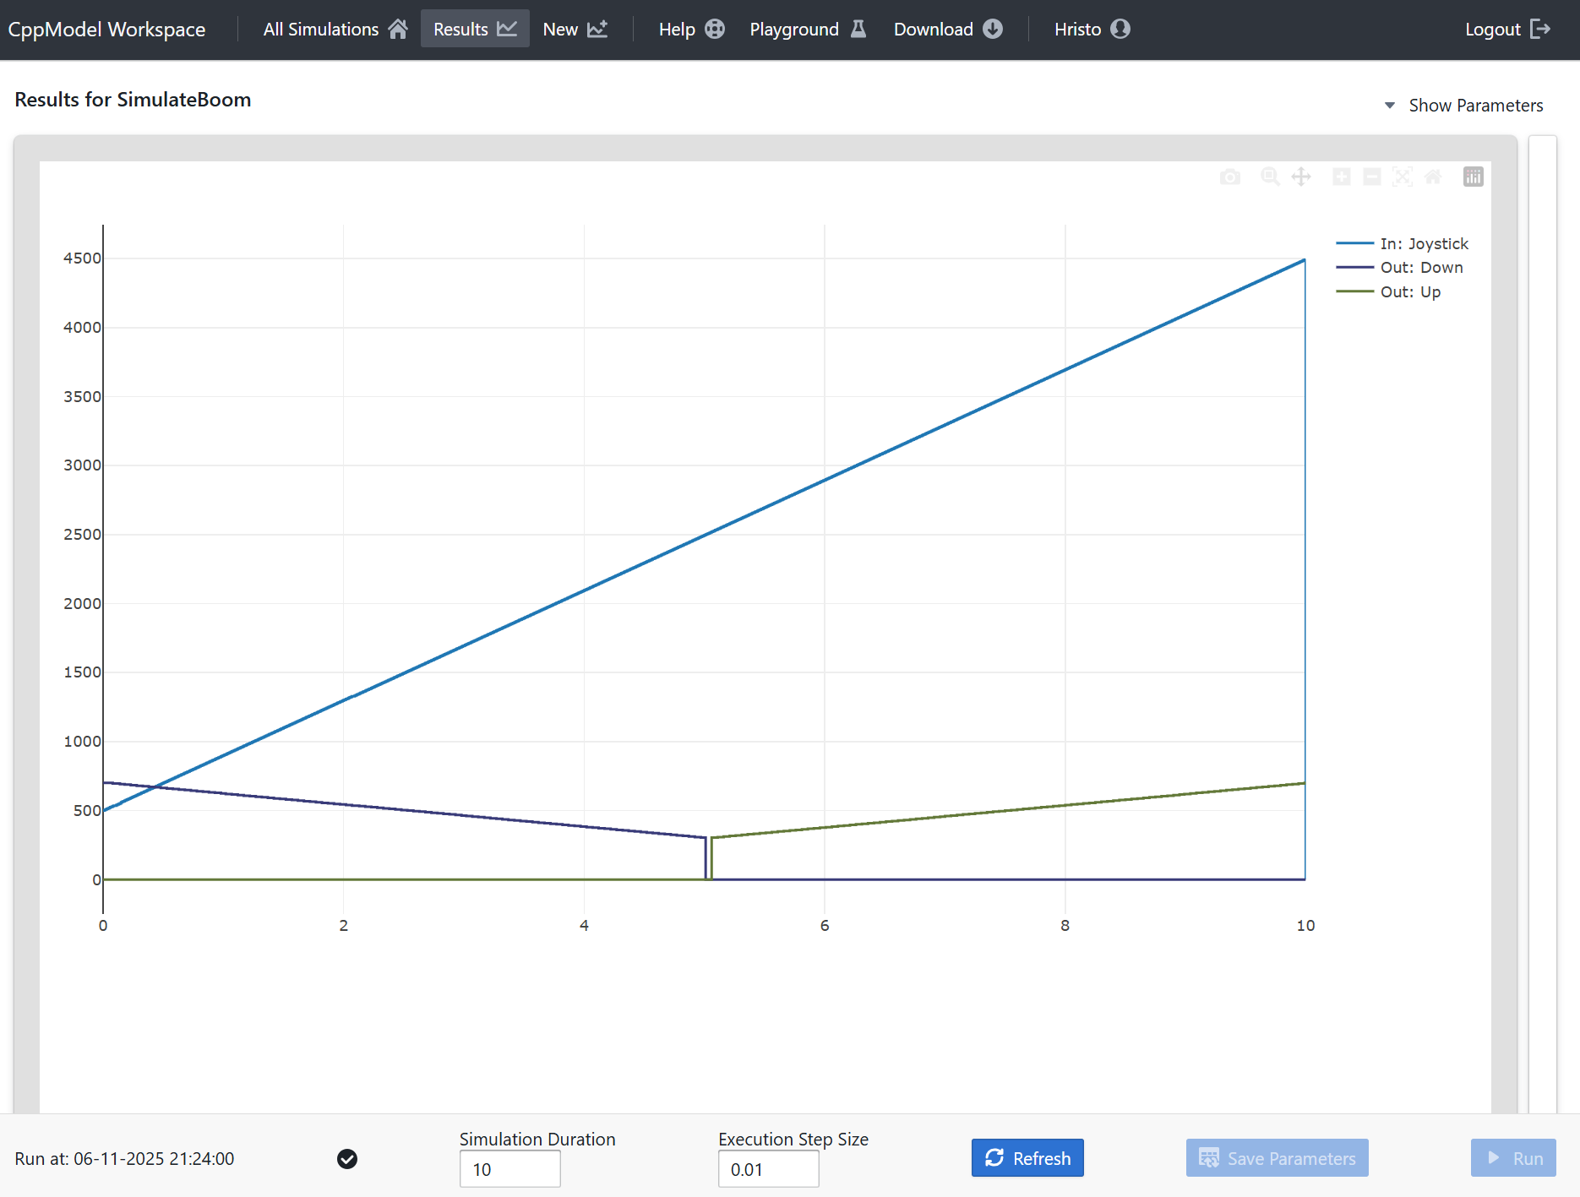Reset axes with the plot home icon
Viewport: 1580px width, 1197px height.
pos(1433,177)
